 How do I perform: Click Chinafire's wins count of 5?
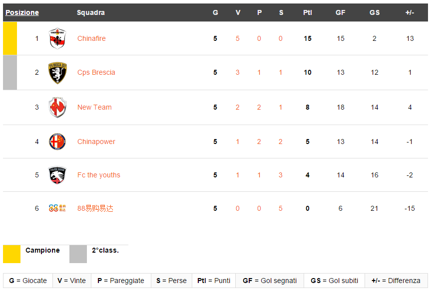pos(238,38)
